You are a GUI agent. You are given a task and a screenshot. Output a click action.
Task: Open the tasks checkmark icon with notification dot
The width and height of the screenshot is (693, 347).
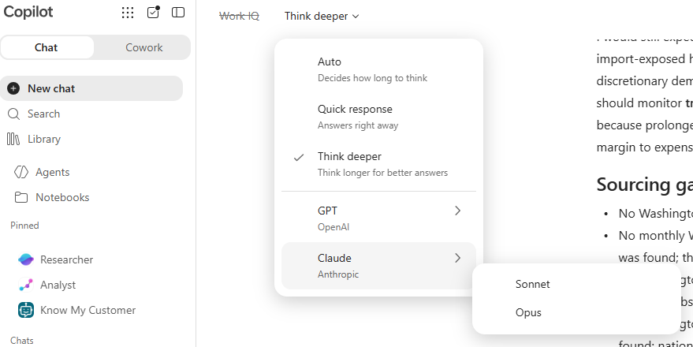(153, 13)
